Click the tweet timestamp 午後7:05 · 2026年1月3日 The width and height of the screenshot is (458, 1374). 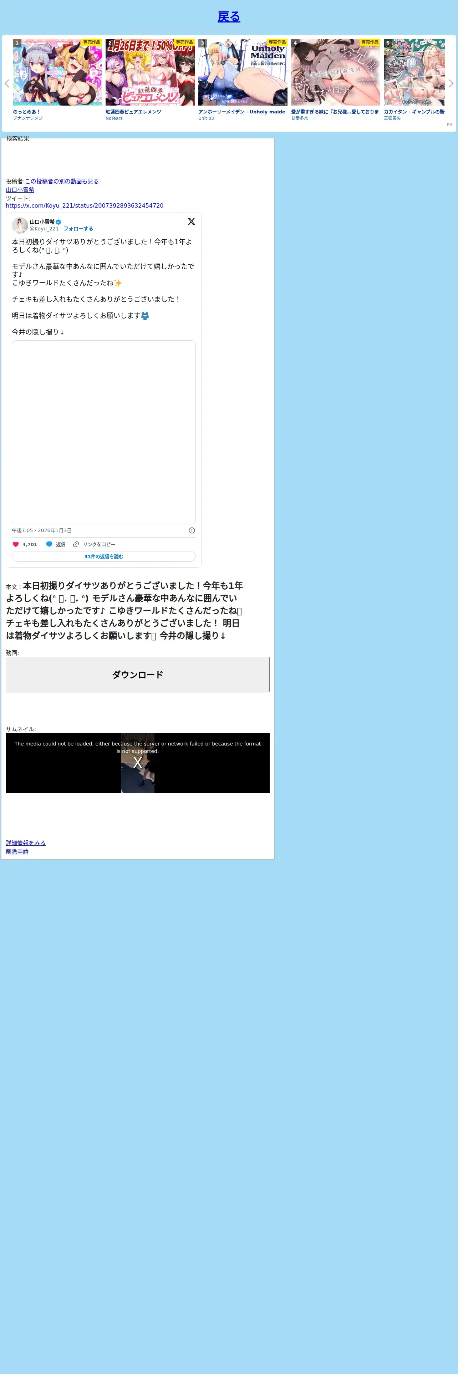(x=42, y=531)
